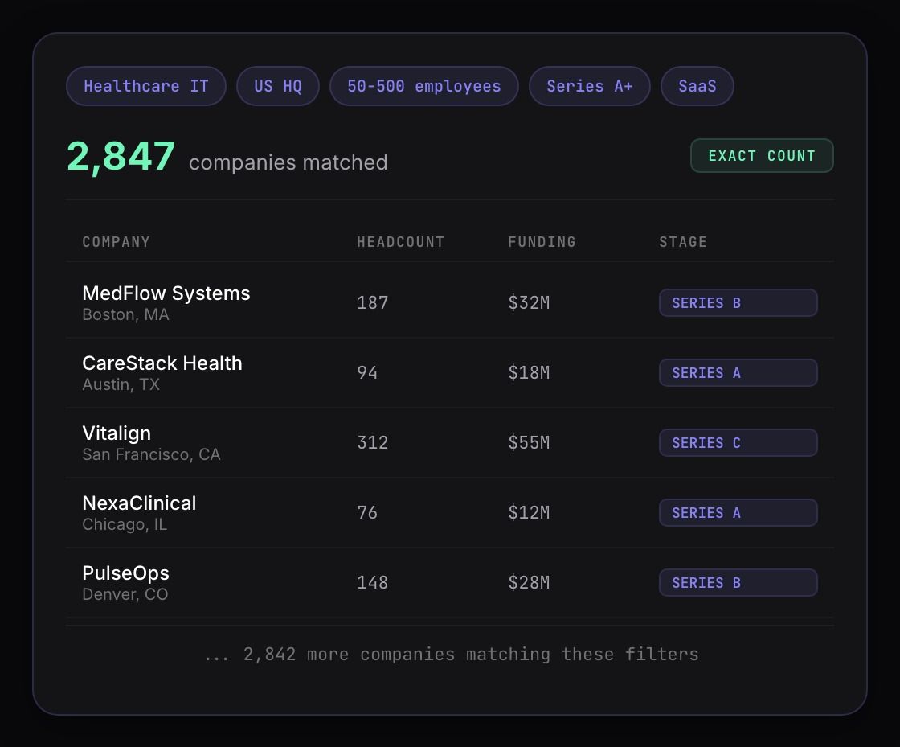Click MedFlow Systems headcount value 187

tap(373, 302)
